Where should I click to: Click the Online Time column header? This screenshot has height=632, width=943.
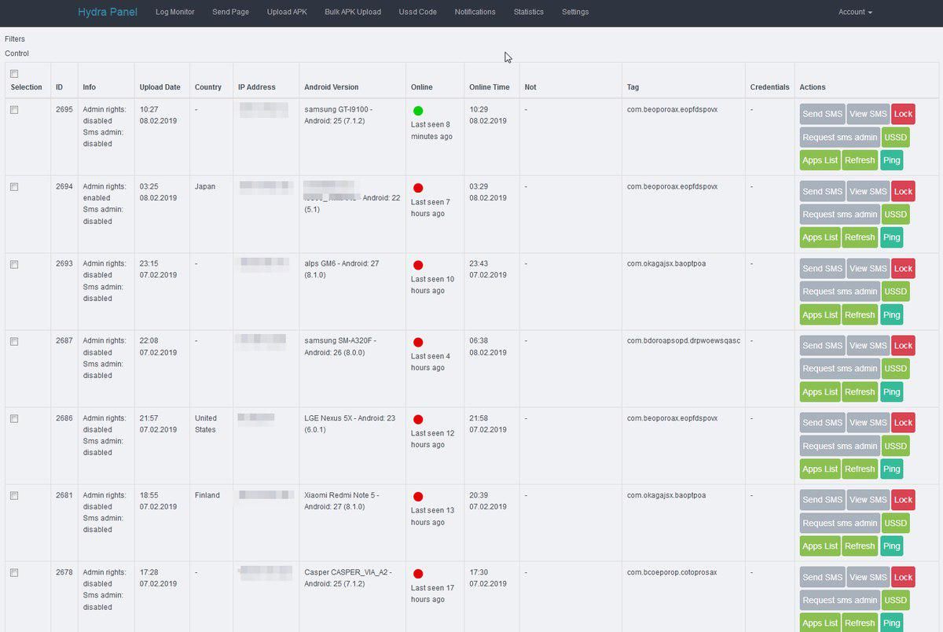coord(490,87)
